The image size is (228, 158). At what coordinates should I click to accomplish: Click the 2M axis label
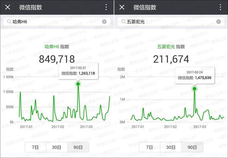point(122,77)
